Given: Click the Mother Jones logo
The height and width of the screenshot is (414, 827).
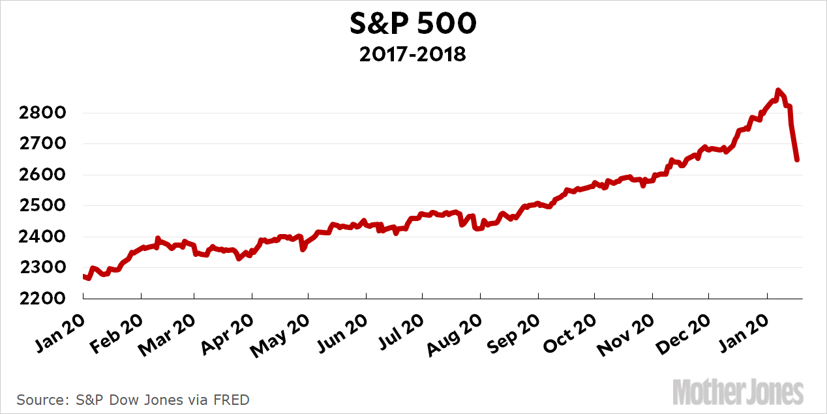Looking at the screenshot, I should [738, 392].
